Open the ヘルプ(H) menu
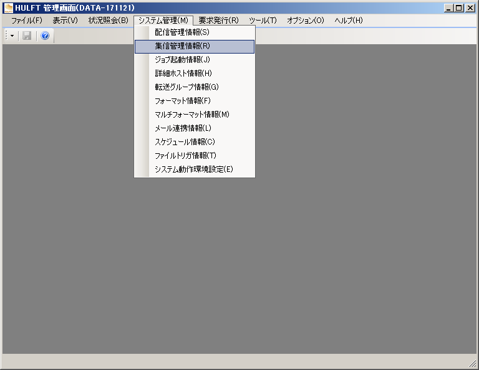The width and height of the screenshot is (479, 370). [348, 21]
